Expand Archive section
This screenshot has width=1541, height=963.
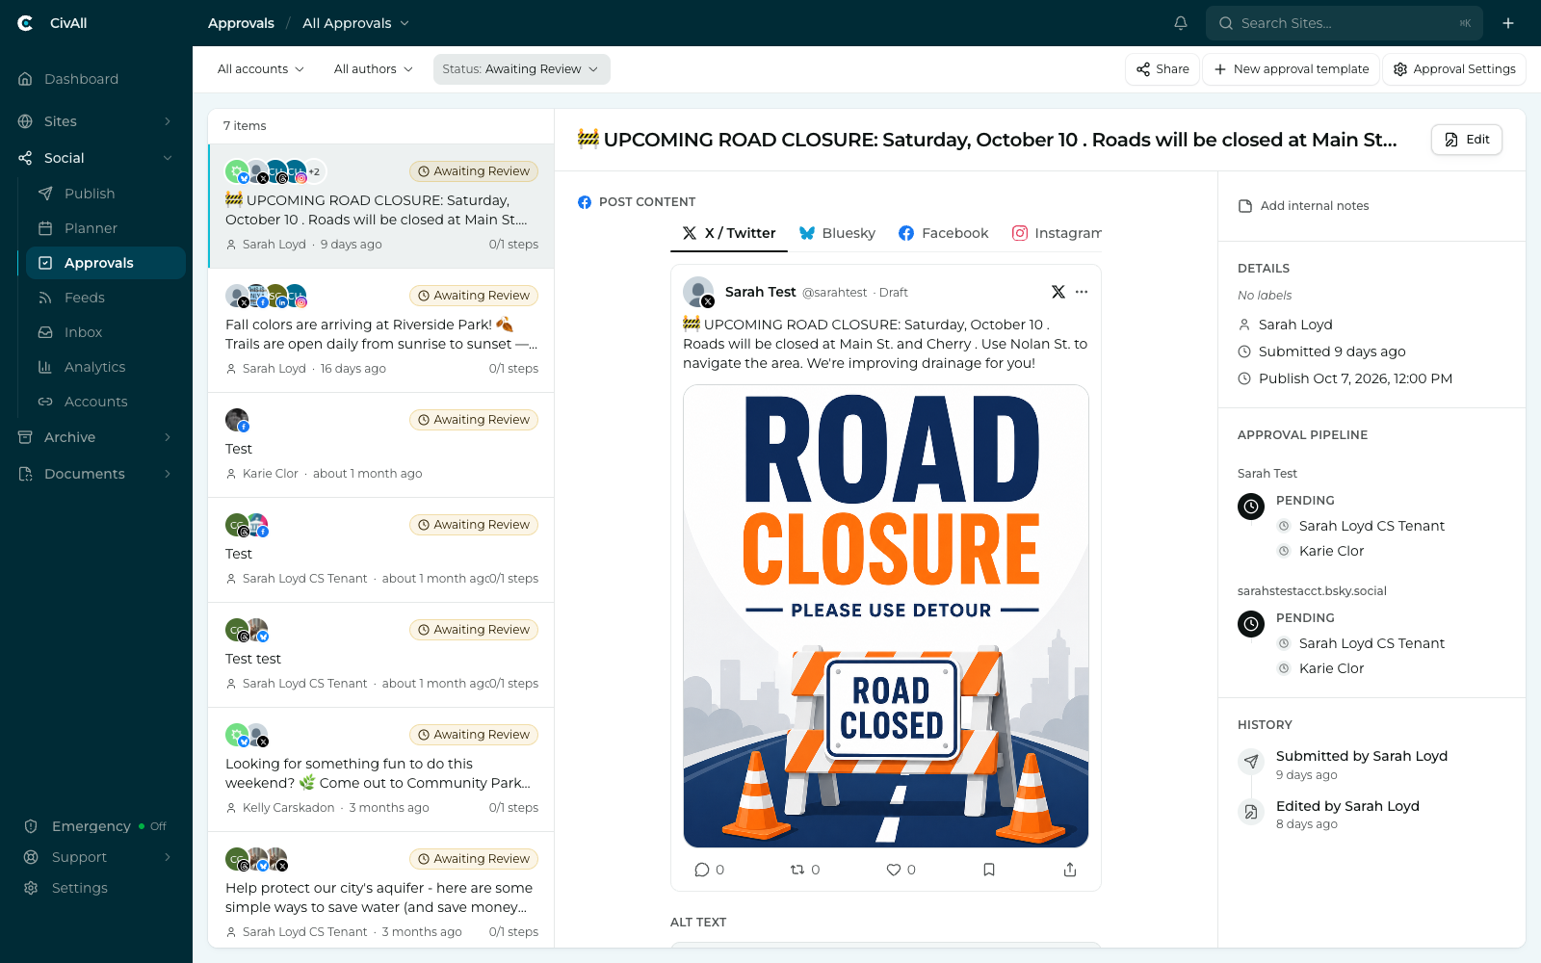point(96,437)
